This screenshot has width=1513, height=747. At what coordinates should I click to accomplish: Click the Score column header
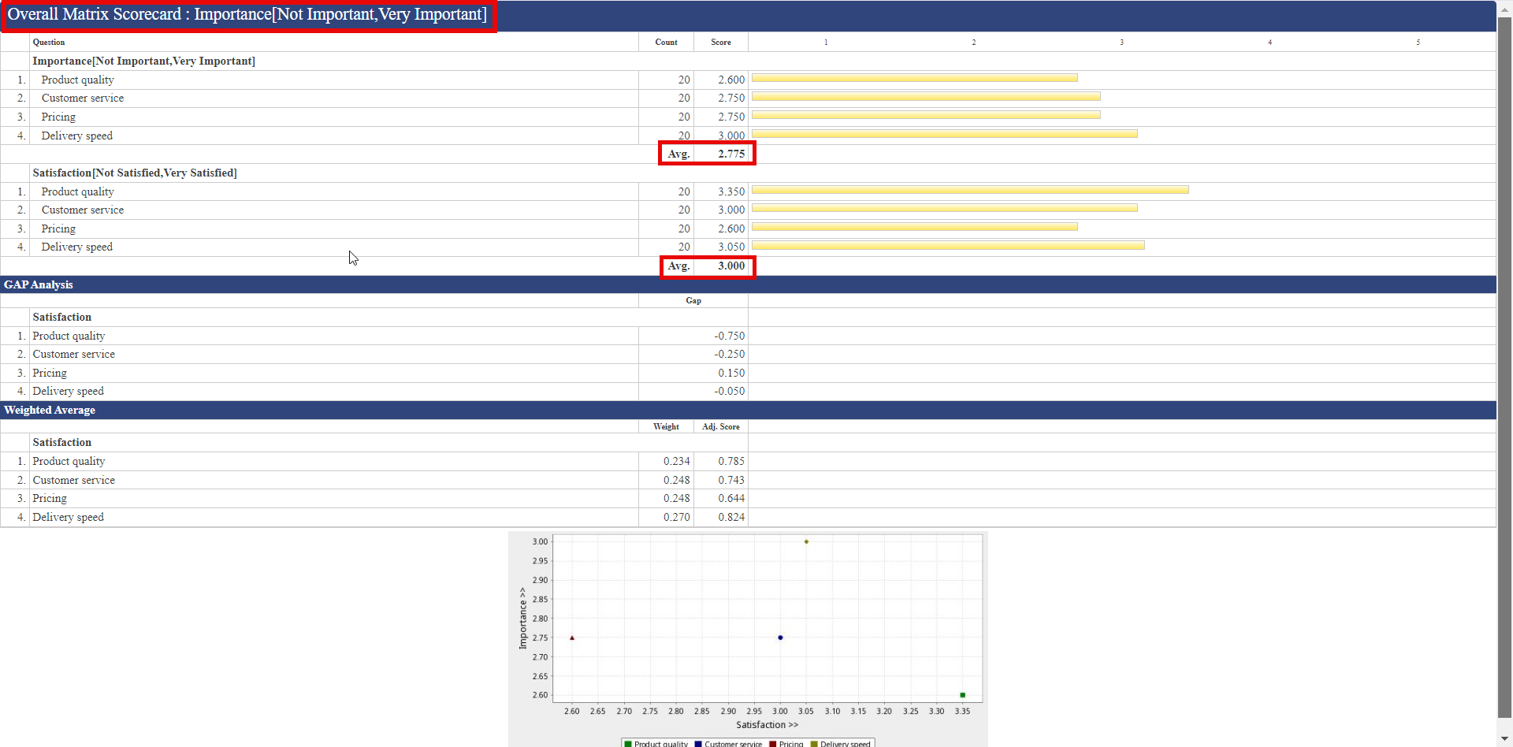coord(721,43)
